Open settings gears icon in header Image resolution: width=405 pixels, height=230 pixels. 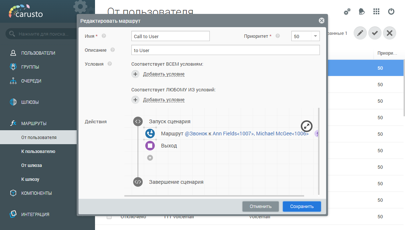click(x=347, y=12)
